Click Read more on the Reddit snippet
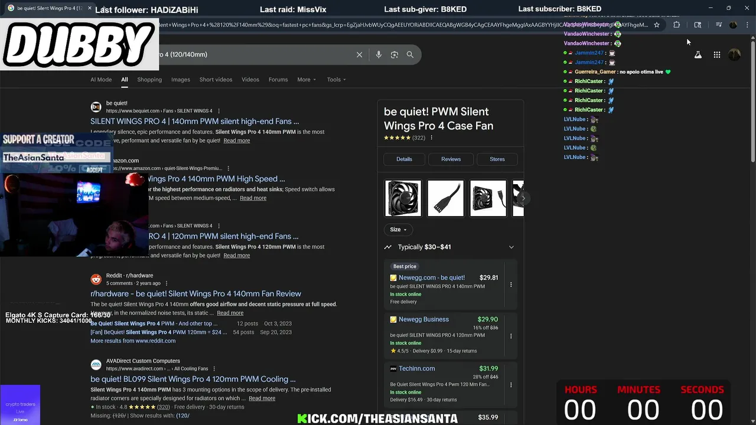Image resolution: width=756 pixels, height=425 pixels. click(230, 313)
